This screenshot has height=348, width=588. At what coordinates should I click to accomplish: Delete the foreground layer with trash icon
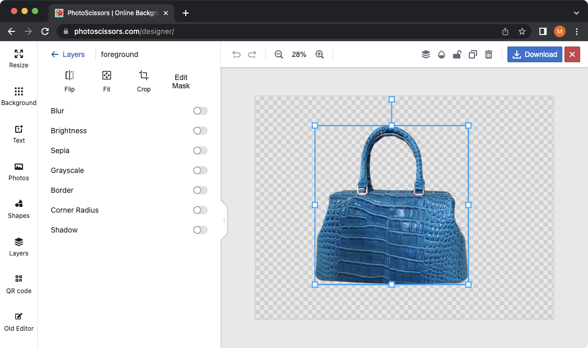[x=488, y=54]
